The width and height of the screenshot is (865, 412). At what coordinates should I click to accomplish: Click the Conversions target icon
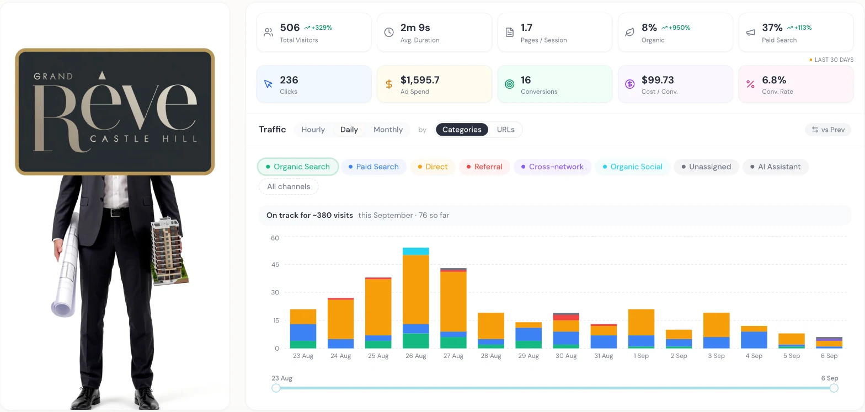coord(510,84)
